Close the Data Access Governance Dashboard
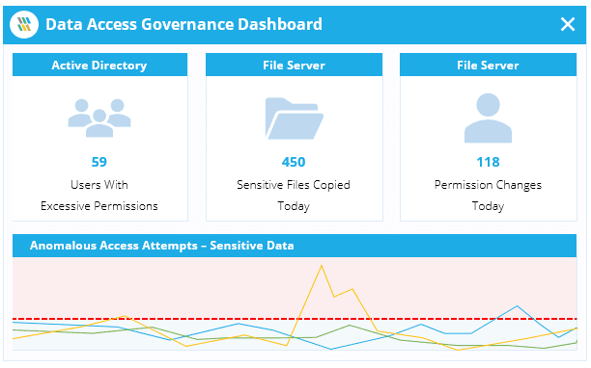Viewport: 591px width, 368px height. tap(568, 24)
